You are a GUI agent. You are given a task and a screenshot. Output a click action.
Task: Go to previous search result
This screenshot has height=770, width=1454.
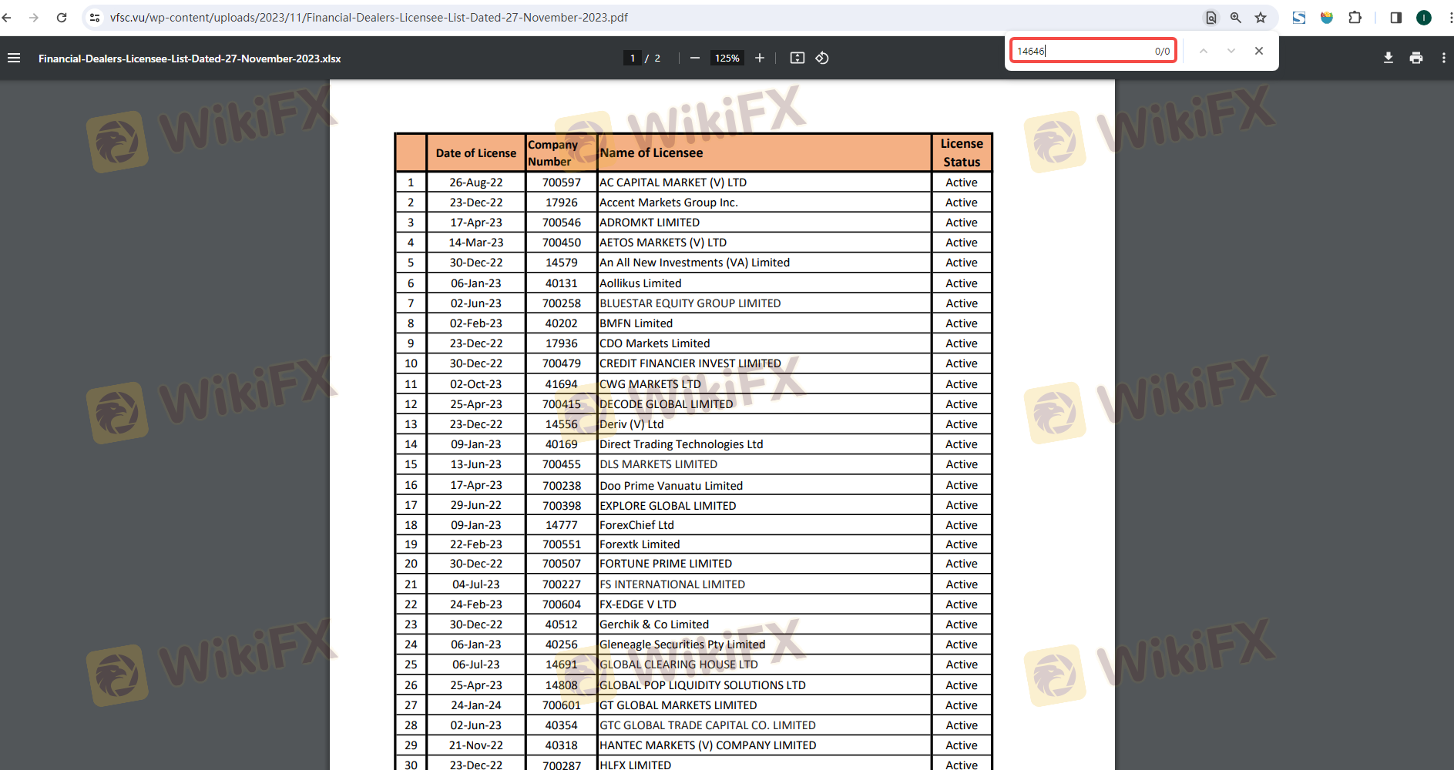tap(1203, 51)
